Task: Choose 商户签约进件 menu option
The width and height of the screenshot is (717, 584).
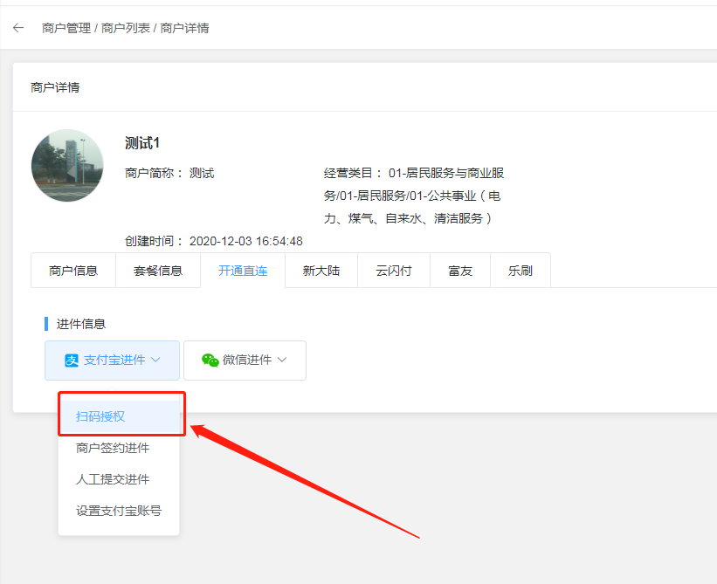Action: (119, 448)
